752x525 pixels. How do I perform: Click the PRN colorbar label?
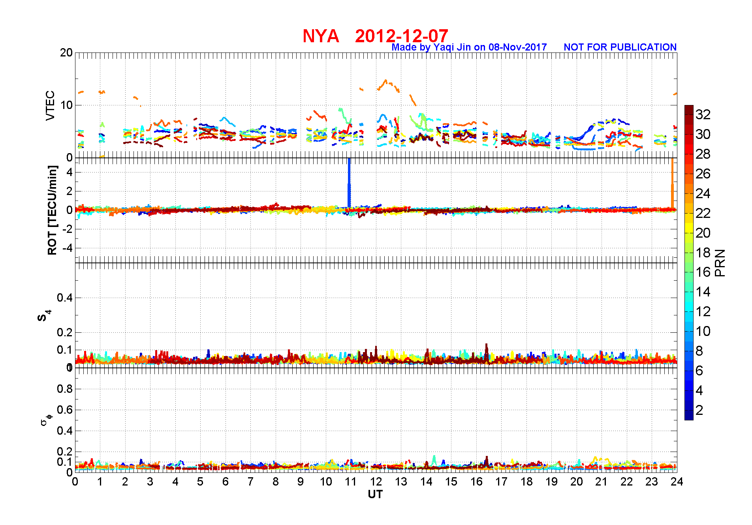coord(720,262)
